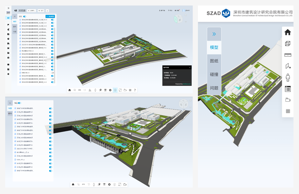299x194 pixels.
Task: Click the blue 添加模型 button
Action: (50, 16)
